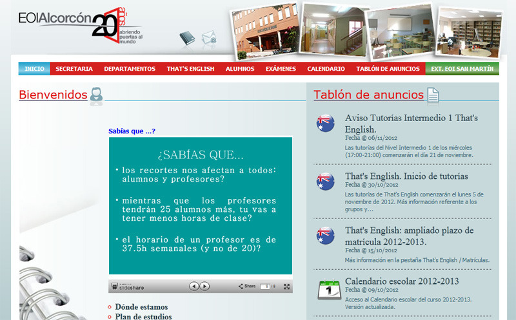Click date text Fecha @ 15/10/2012
516x320 pixels.
pos(371,250)
